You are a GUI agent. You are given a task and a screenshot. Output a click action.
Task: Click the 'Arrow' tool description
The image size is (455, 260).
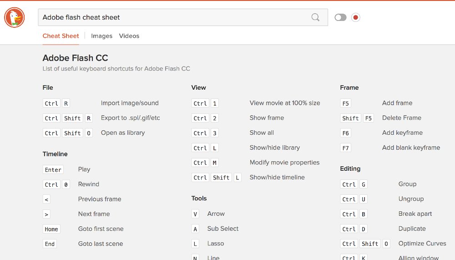tap(216, 214)
